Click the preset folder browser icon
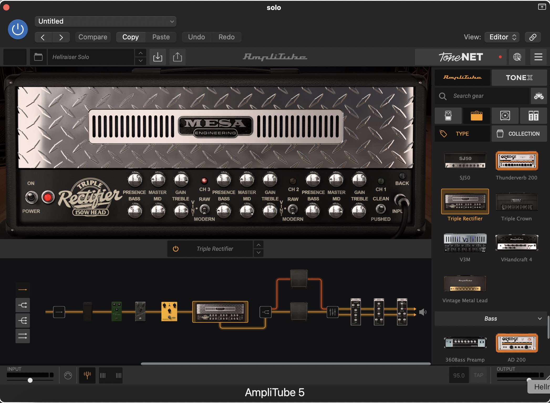Image resolution: width=550 pixels, height=403 pixels. 38,57
